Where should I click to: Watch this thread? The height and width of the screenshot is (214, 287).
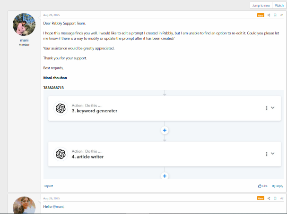click(x=279, y=6)
